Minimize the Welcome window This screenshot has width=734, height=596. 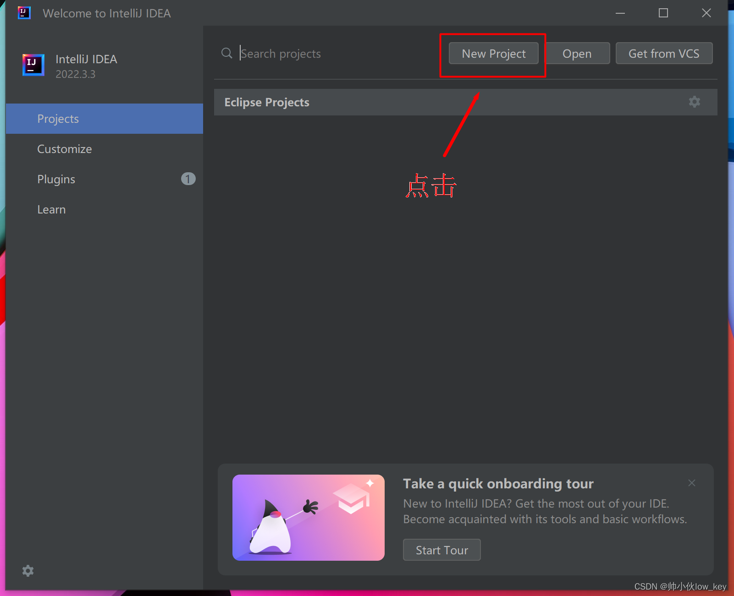click(x=620, y=13)
